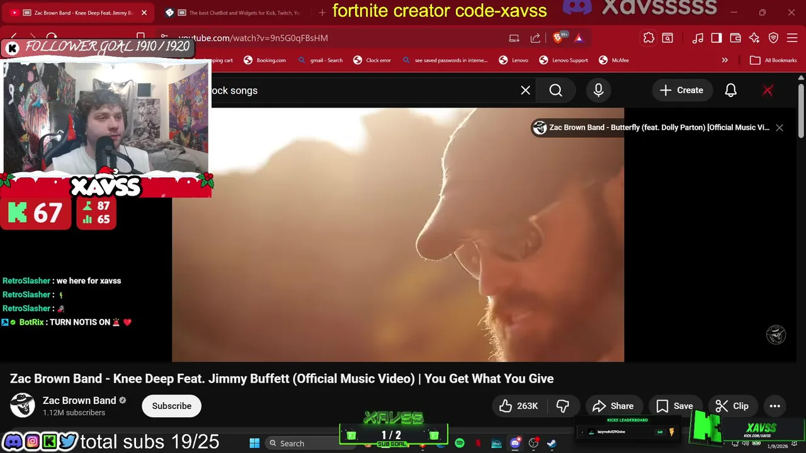
Task: Click the voice search microphone button
Action: 598,90
